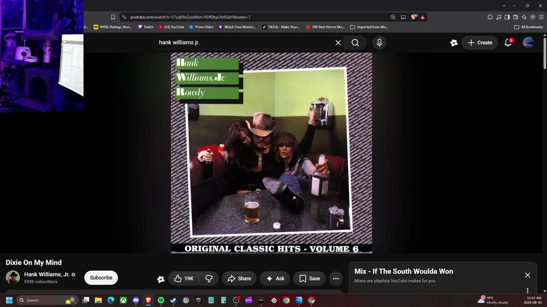Click the sparkle icon left of Create
This screenshot has height=307, width=547.
pyautogui.click(x=454, y=43)
